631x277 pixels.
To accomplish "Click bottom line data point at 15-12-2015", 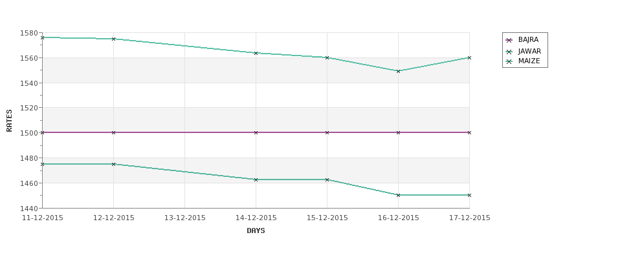I will pyautogui.click(x=327, y=180).
